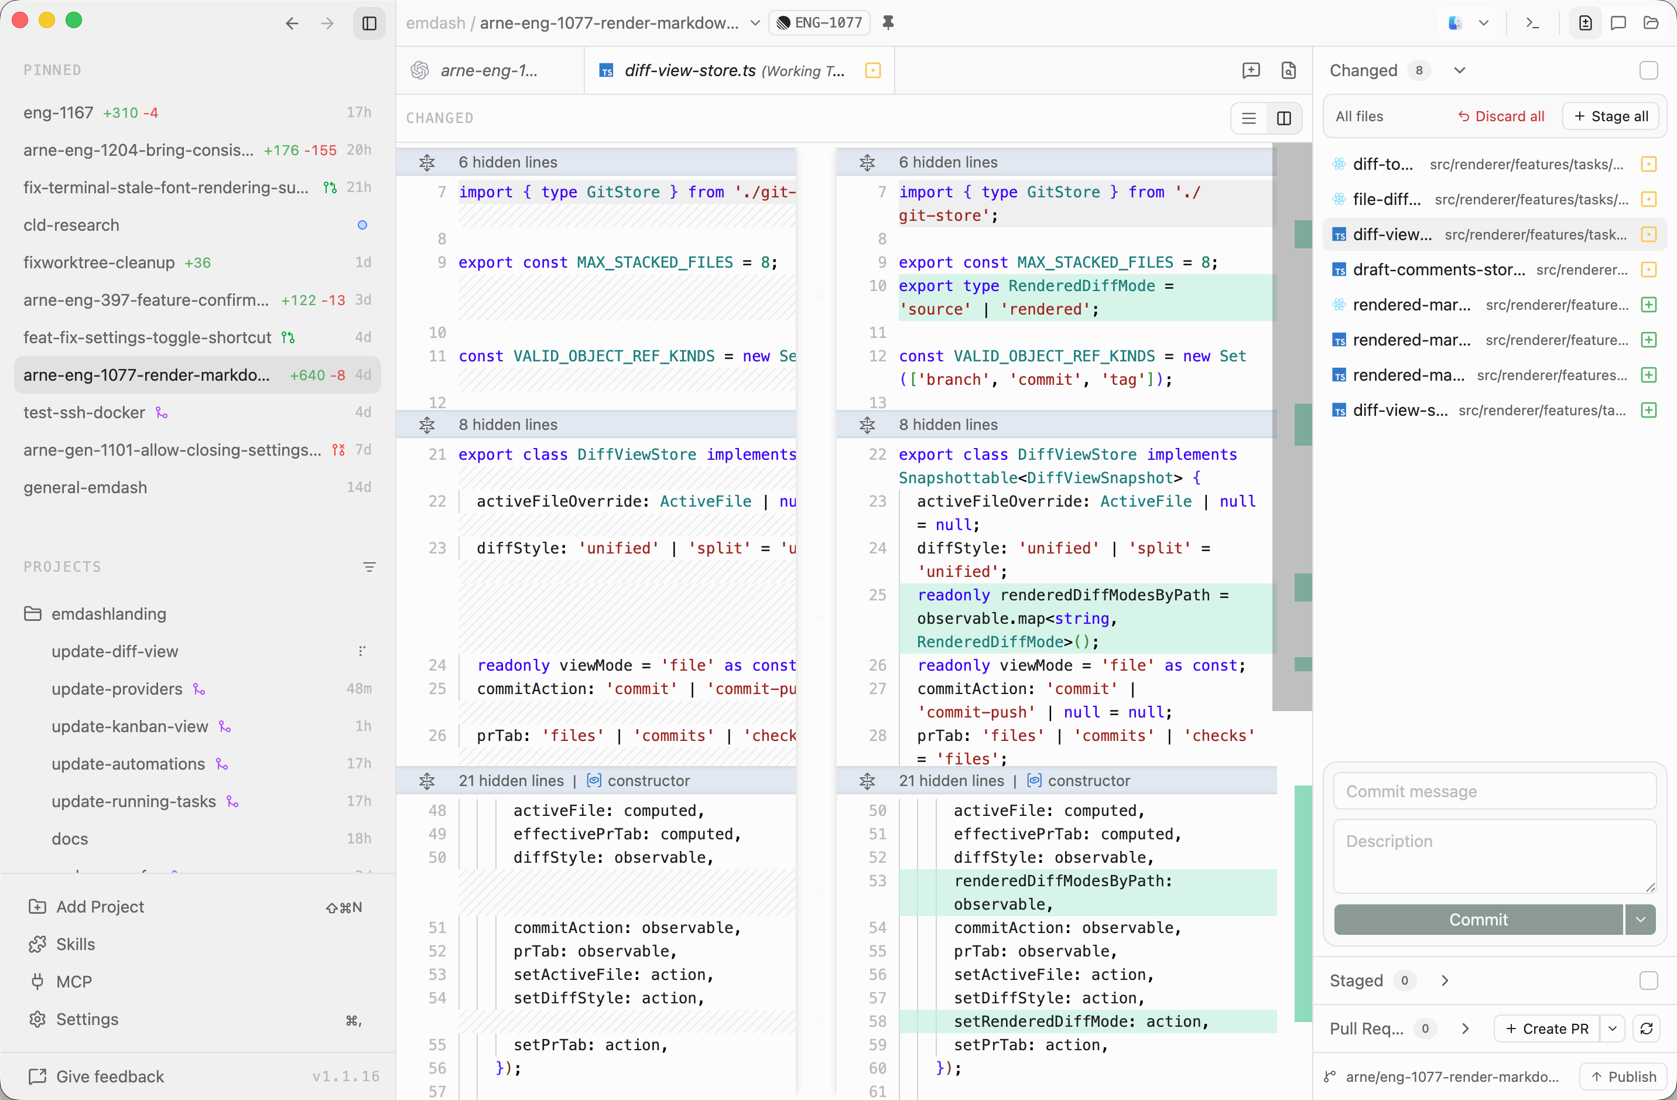Stage the rendered-ma... file with plus icon
1677x1100 pixels.
click(1649, 375)
